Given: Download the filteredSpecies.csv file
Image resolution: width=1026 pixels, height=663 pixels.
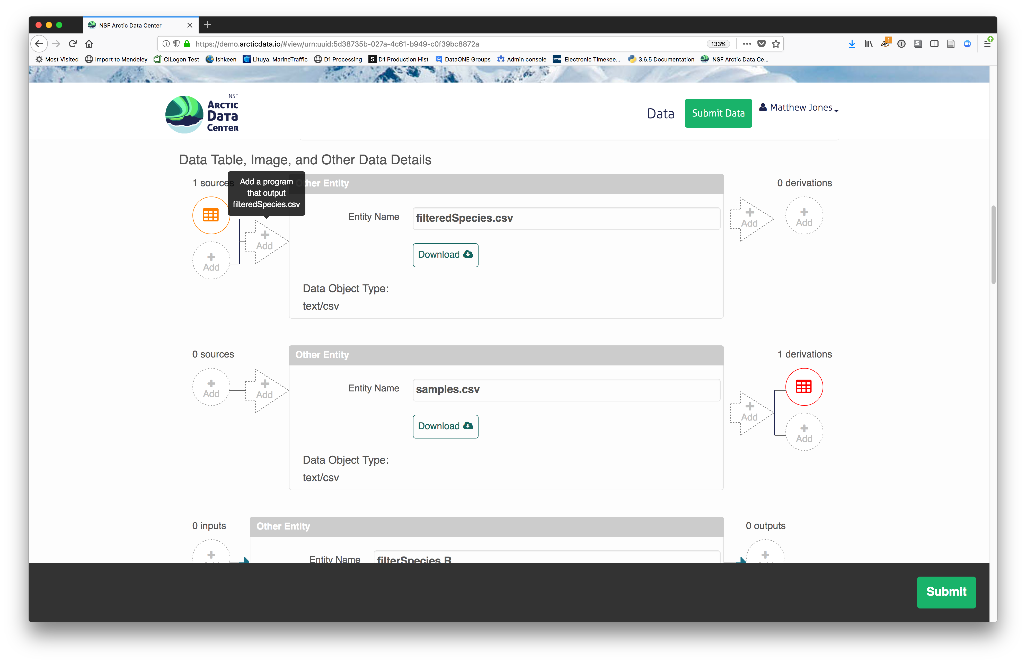Looking at the screenshot, I should point(445,255).
